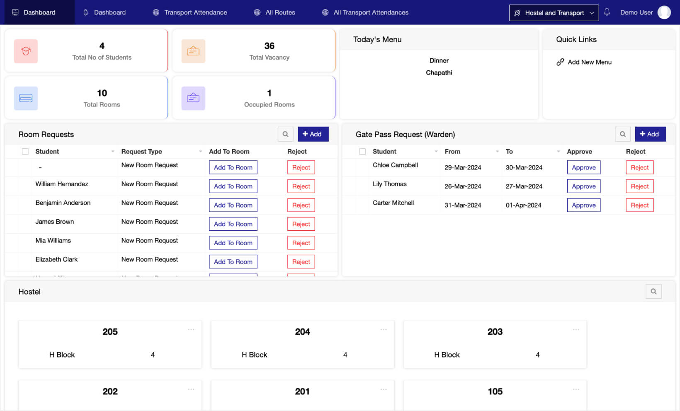Expand the From column dropdown arrow

497,152
